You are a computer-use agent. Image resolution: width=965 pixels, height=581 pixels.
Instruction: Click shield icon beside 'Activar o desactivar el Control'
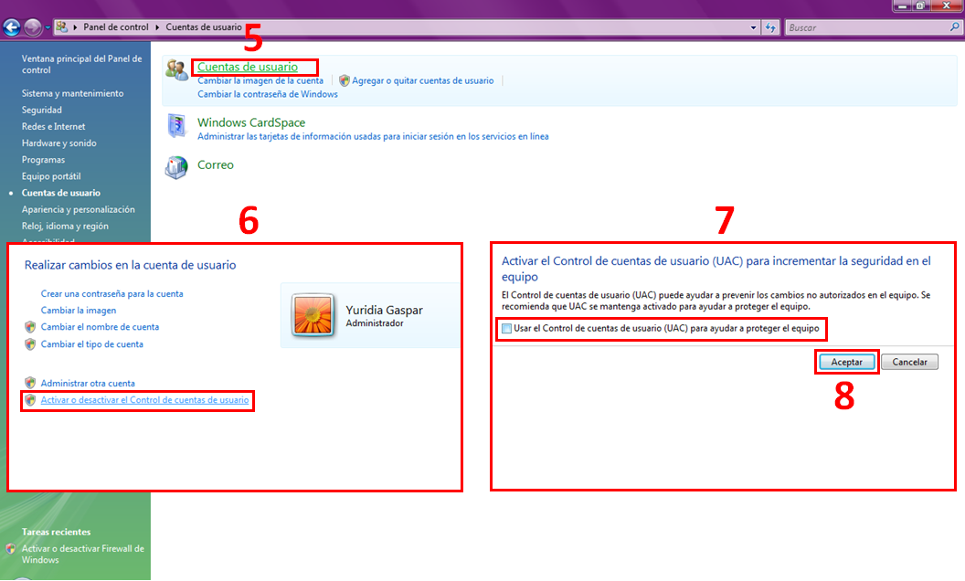30,400
